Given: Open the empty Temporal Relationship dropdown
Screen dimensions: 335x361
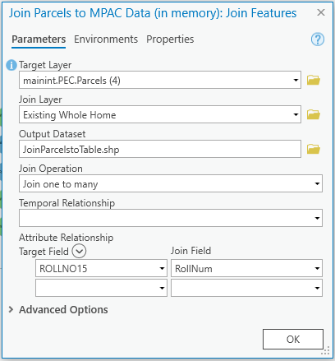Looking at the screenshot, I should 171,218.
